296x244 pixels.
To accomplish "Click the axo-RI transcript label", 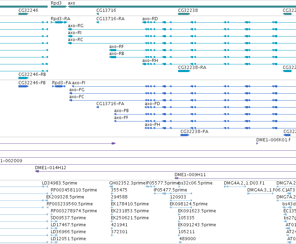I will (74, 33).
